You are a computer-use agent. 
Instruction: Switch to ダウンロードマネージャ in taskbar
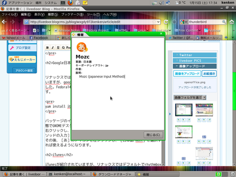tap(113, 174)
